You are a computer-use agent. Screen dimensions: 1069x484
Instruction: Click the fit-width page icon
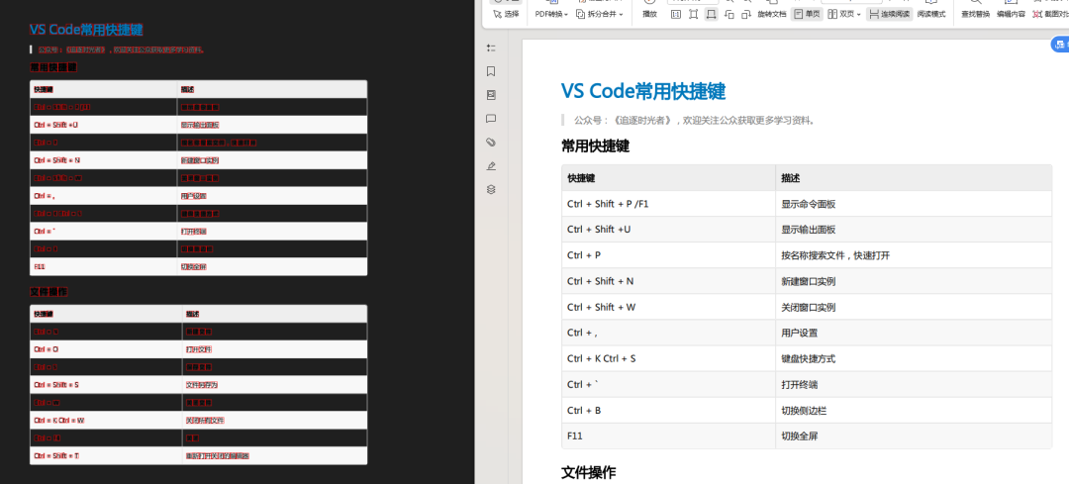point(711,14)
